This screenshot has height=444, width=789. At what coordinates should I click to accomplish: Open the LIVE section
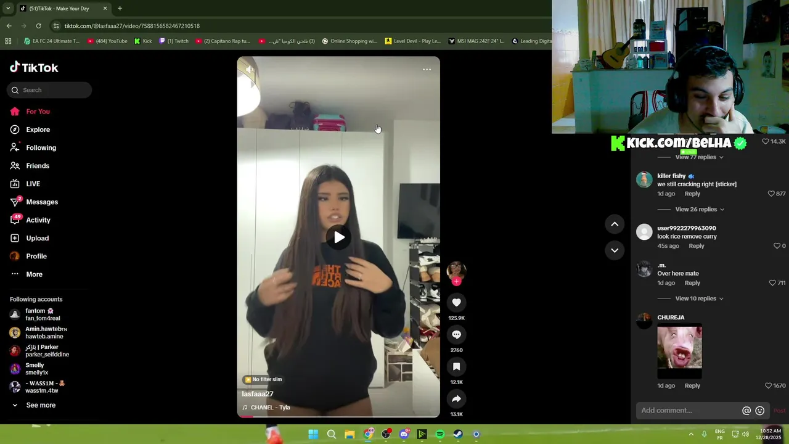33,184
